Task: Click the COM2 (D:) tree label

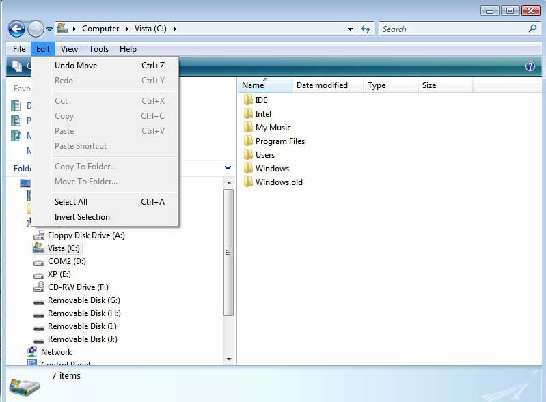Action: 67,261
